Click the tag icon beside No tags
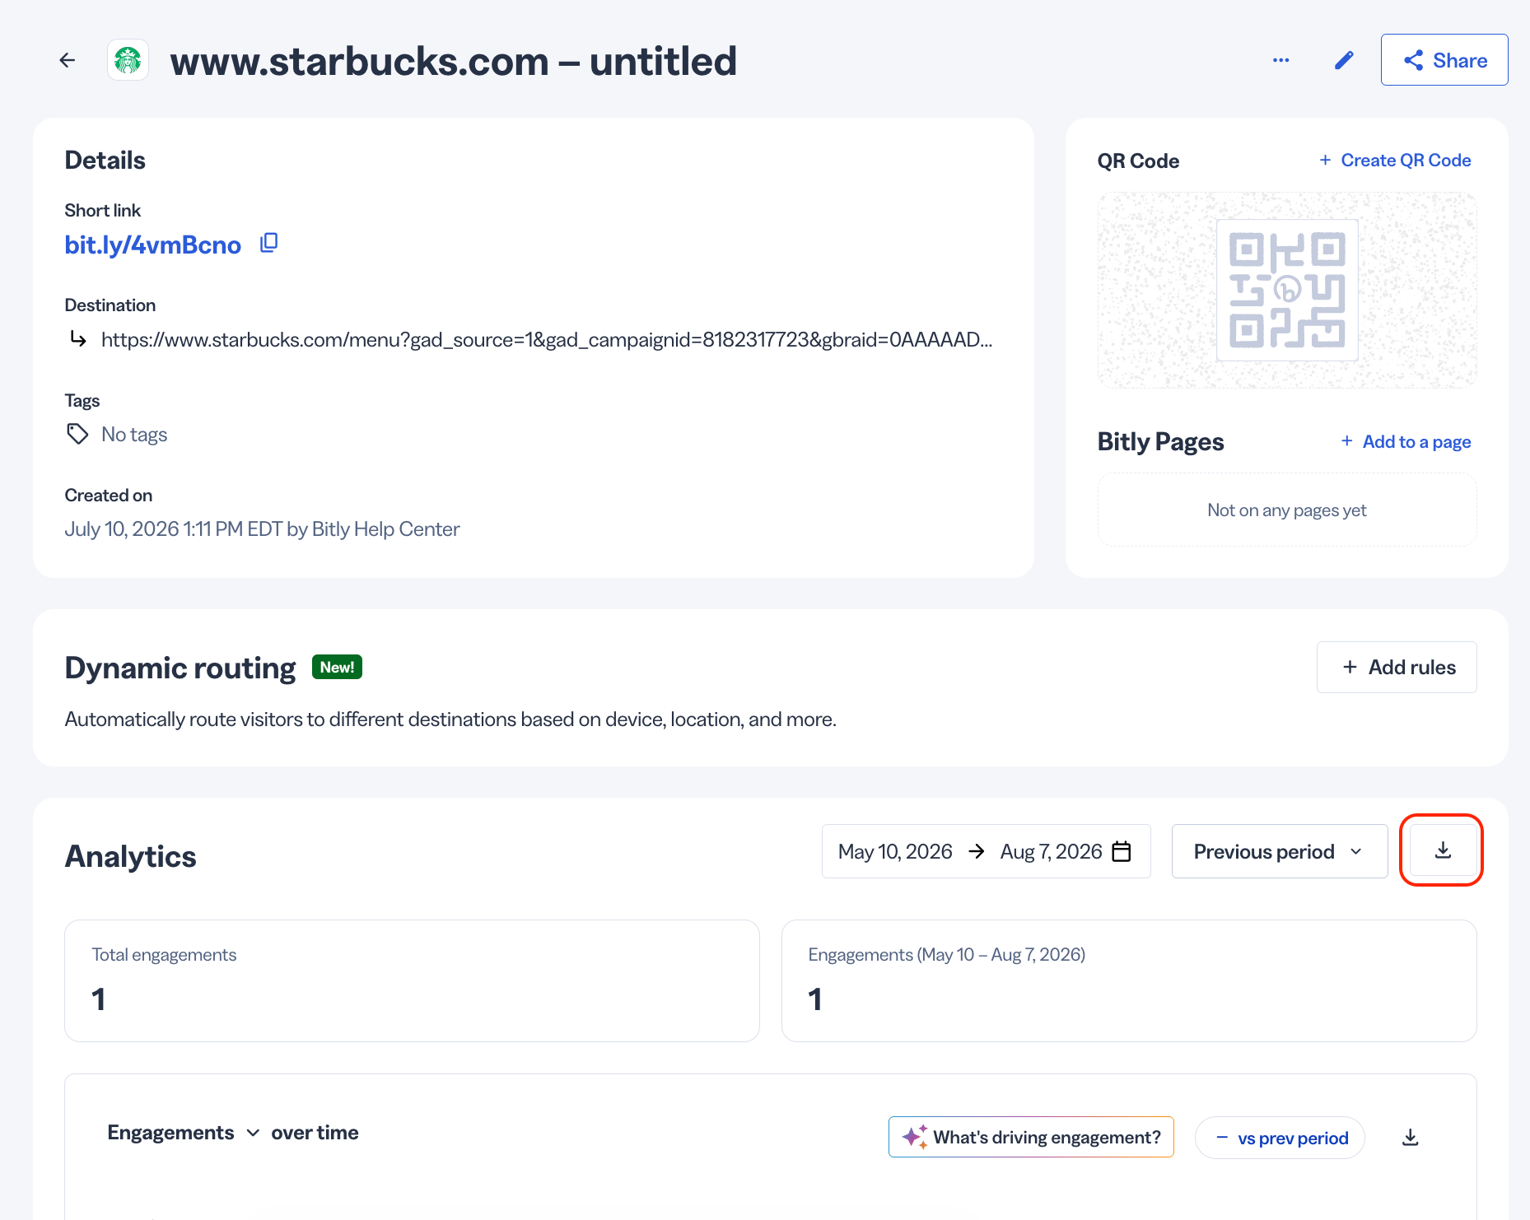The image size is (1530, 1220). click(x=77, y=434)
